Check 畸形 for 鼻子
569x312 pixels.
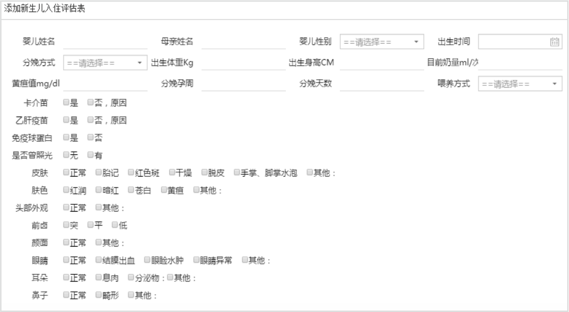tap(99, 295)
